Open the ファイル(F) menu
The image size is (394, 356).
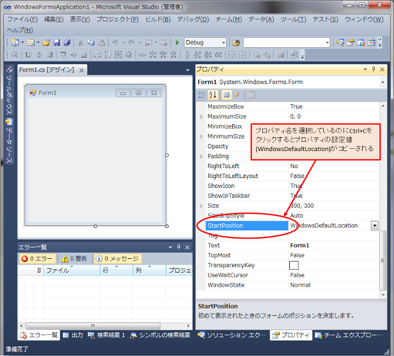[22, 19]
